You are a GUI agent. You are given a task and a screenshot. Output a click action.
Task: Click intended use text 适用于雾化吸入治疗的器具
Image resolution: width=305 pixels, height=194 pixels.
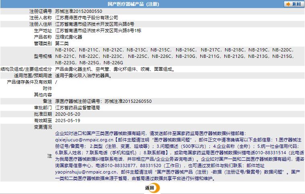83,76
